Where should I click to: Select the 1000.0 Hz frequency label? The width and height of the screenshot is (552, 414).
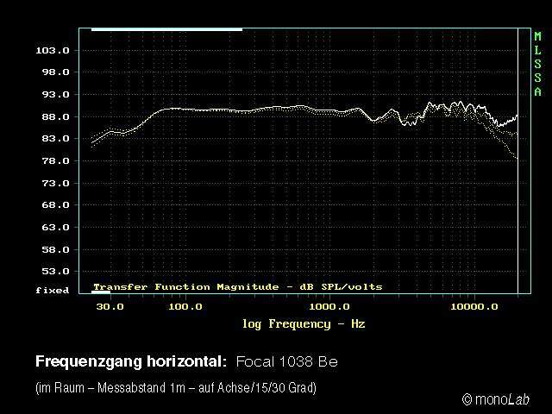(x=328, y=307)
